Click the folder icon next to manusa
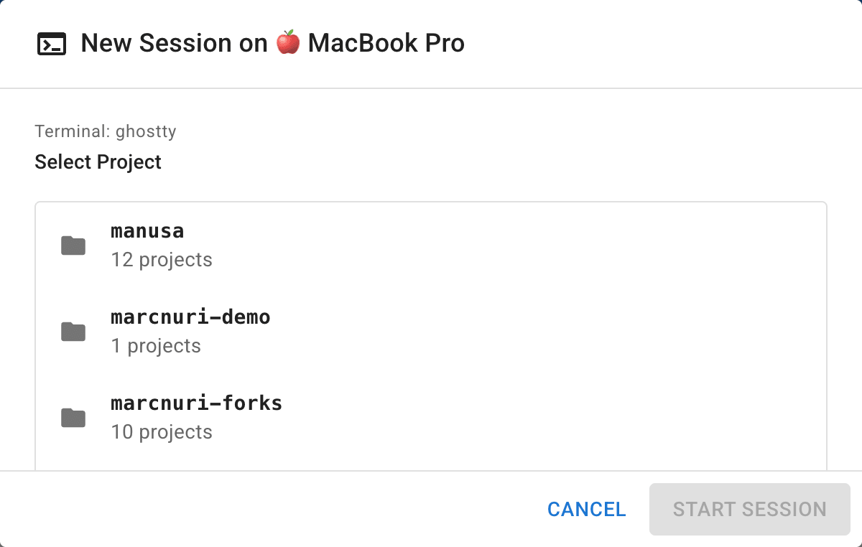862x547 pixels. pyautogui.click(x=73, y=246)
